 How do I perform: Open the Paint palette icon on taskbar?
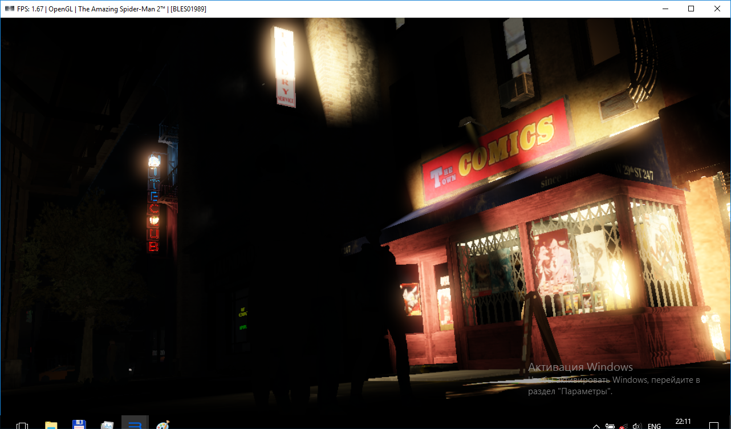163,425
